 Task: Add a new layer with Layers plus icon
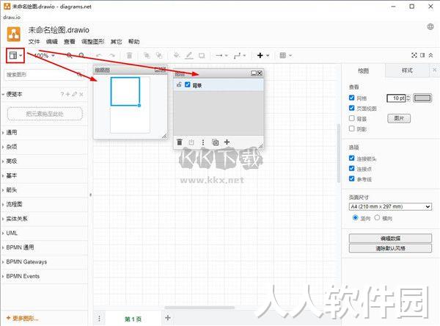click(227, 142)
